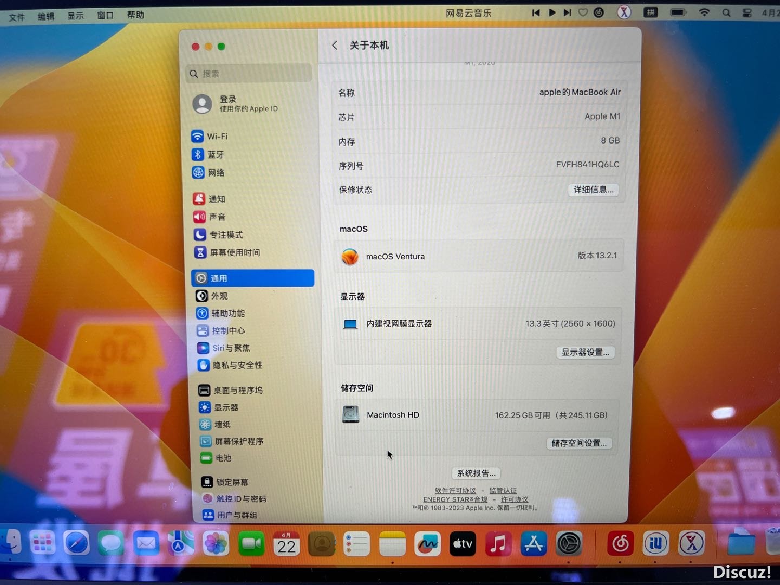
Task: Open Messages from the Dock
Action: [x=112, y=543]
